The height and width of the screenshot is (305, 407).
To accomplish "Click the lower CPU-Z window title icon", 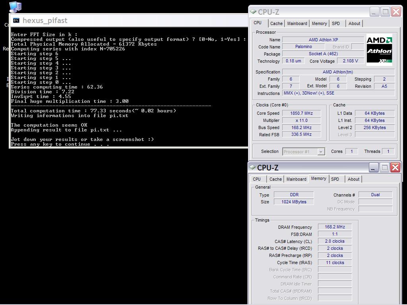I will 252,167.
